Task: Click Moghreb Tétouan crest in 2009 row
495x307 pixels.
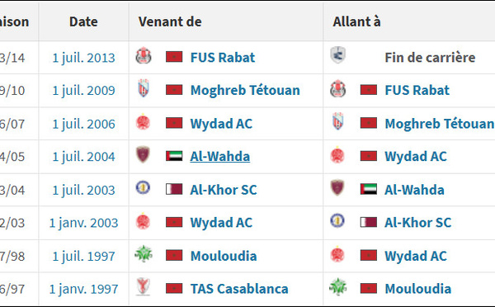Action: 144,89
